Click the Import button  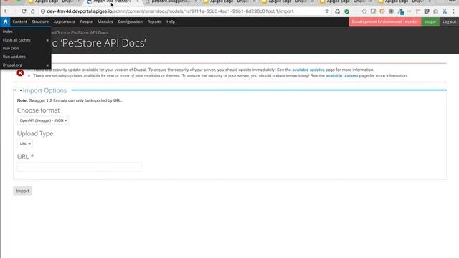click(22, 191)
